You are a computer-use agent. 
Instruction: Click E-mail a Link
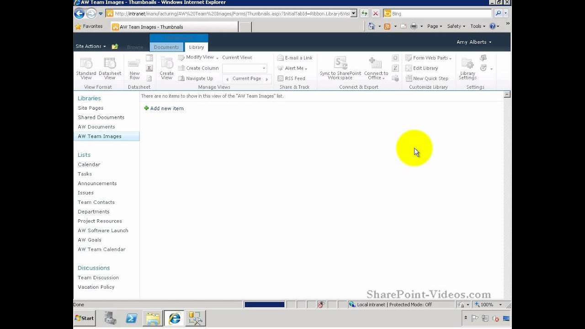(x=295, y=58)
